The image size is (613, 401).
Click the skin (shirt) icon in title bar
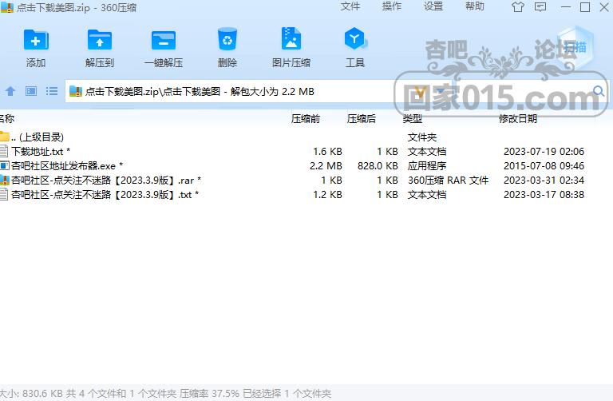click(x=518, y=7)
